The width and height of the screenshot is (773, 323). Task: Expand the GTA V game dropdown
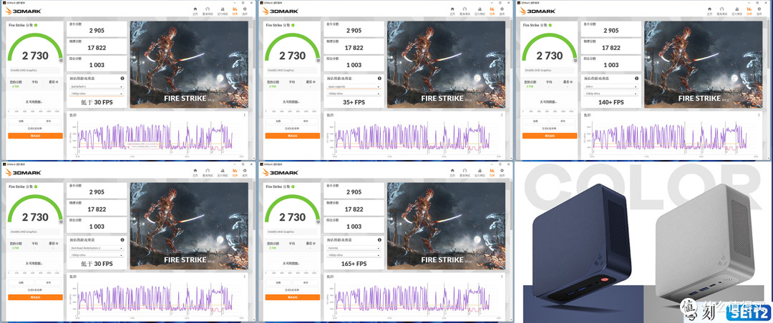611,86
